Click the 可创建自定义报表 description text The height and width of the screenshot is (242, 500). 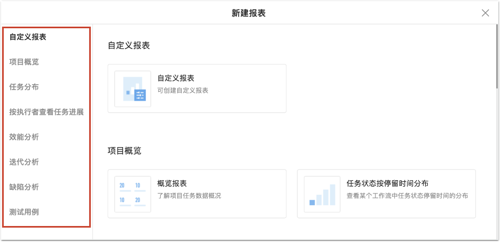[x=183, y=91]
